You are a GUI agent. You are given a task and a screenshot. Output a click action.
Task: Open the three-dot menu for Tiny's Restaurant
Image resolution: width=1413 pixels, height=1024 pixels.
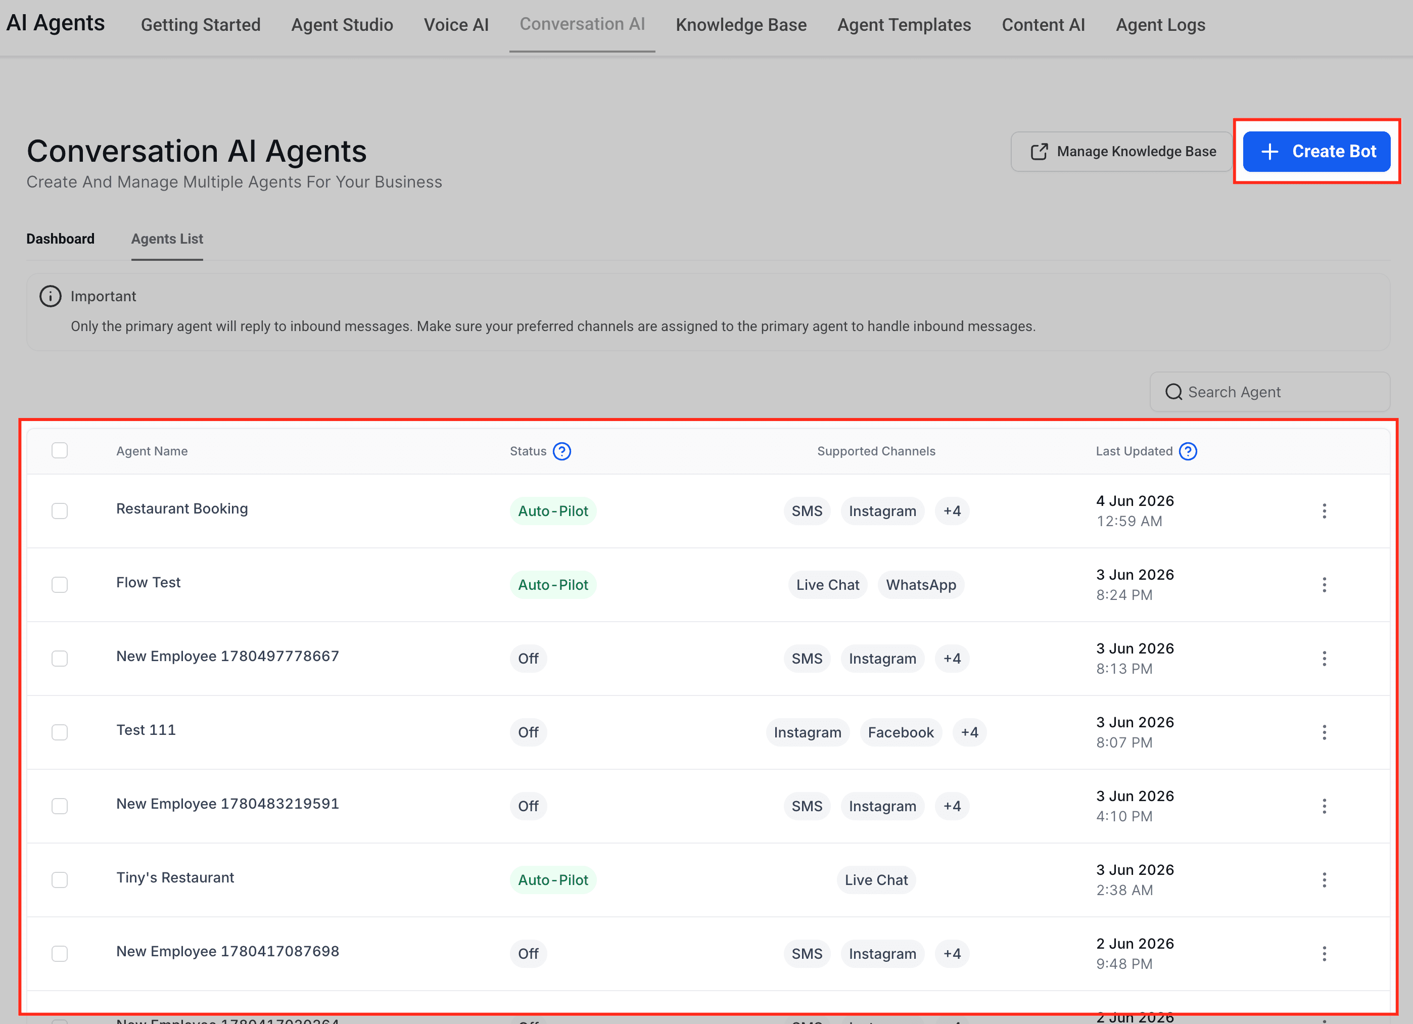click(x=1325, y=880)
